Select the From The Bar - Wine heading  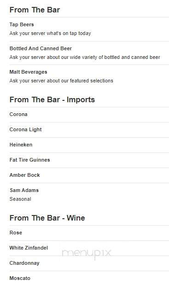(x=47, y=218)
